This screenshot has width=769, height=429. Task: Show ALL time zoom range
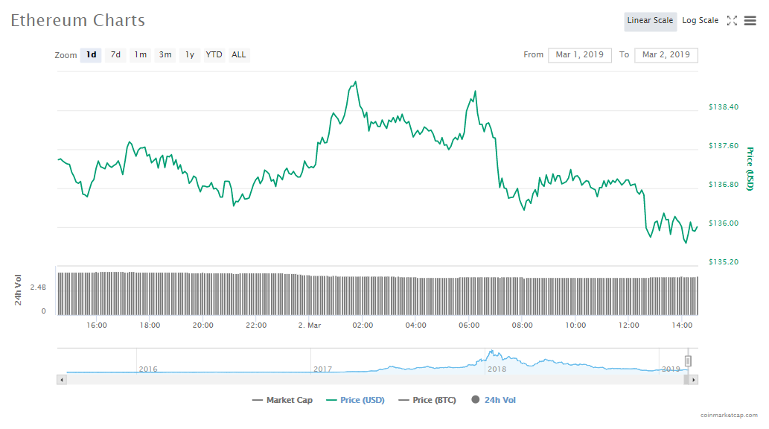pos(238,55)
